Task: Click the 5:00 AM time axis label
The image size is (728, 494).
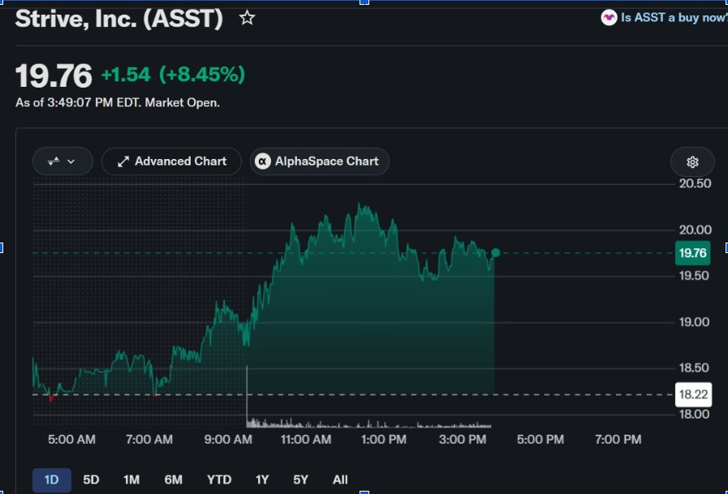Action: pos(71,440)
